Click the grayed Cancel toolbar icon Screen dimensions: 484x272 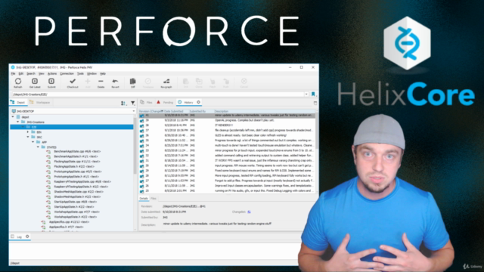(x=244, y=81)
